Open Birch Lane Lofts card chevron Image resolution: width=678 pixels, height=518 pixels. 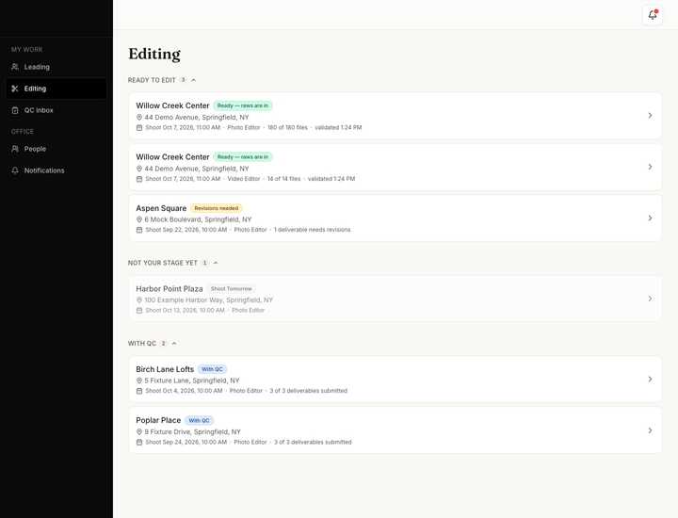650,380
